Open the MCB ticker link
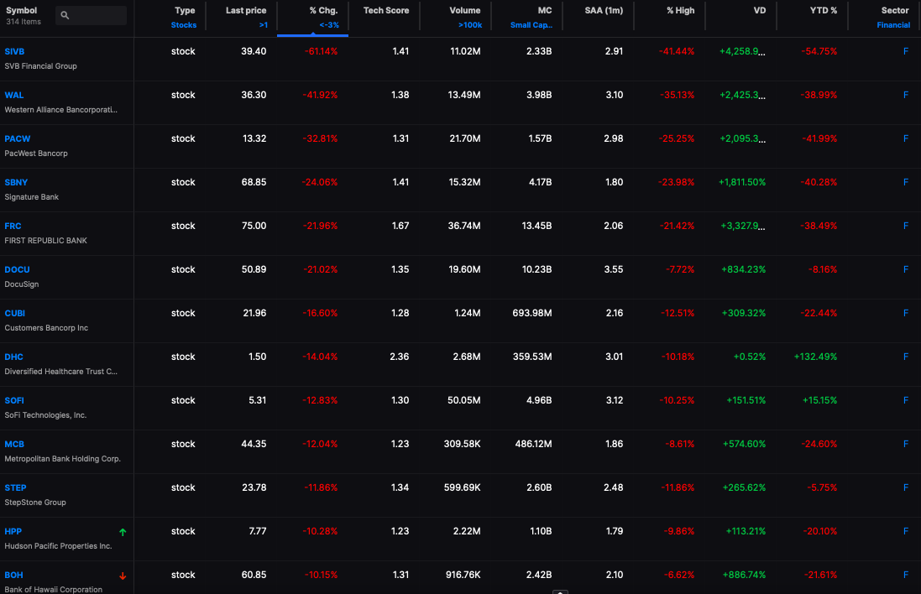 pos(14,445)
